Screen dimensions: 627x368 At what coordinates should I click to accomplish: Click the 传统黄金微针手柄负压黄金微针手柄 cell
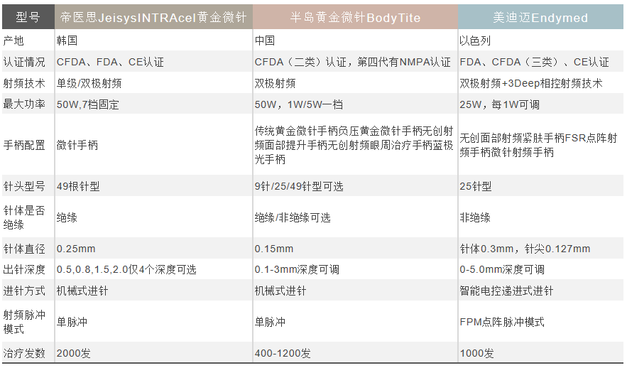coord(355,145)
